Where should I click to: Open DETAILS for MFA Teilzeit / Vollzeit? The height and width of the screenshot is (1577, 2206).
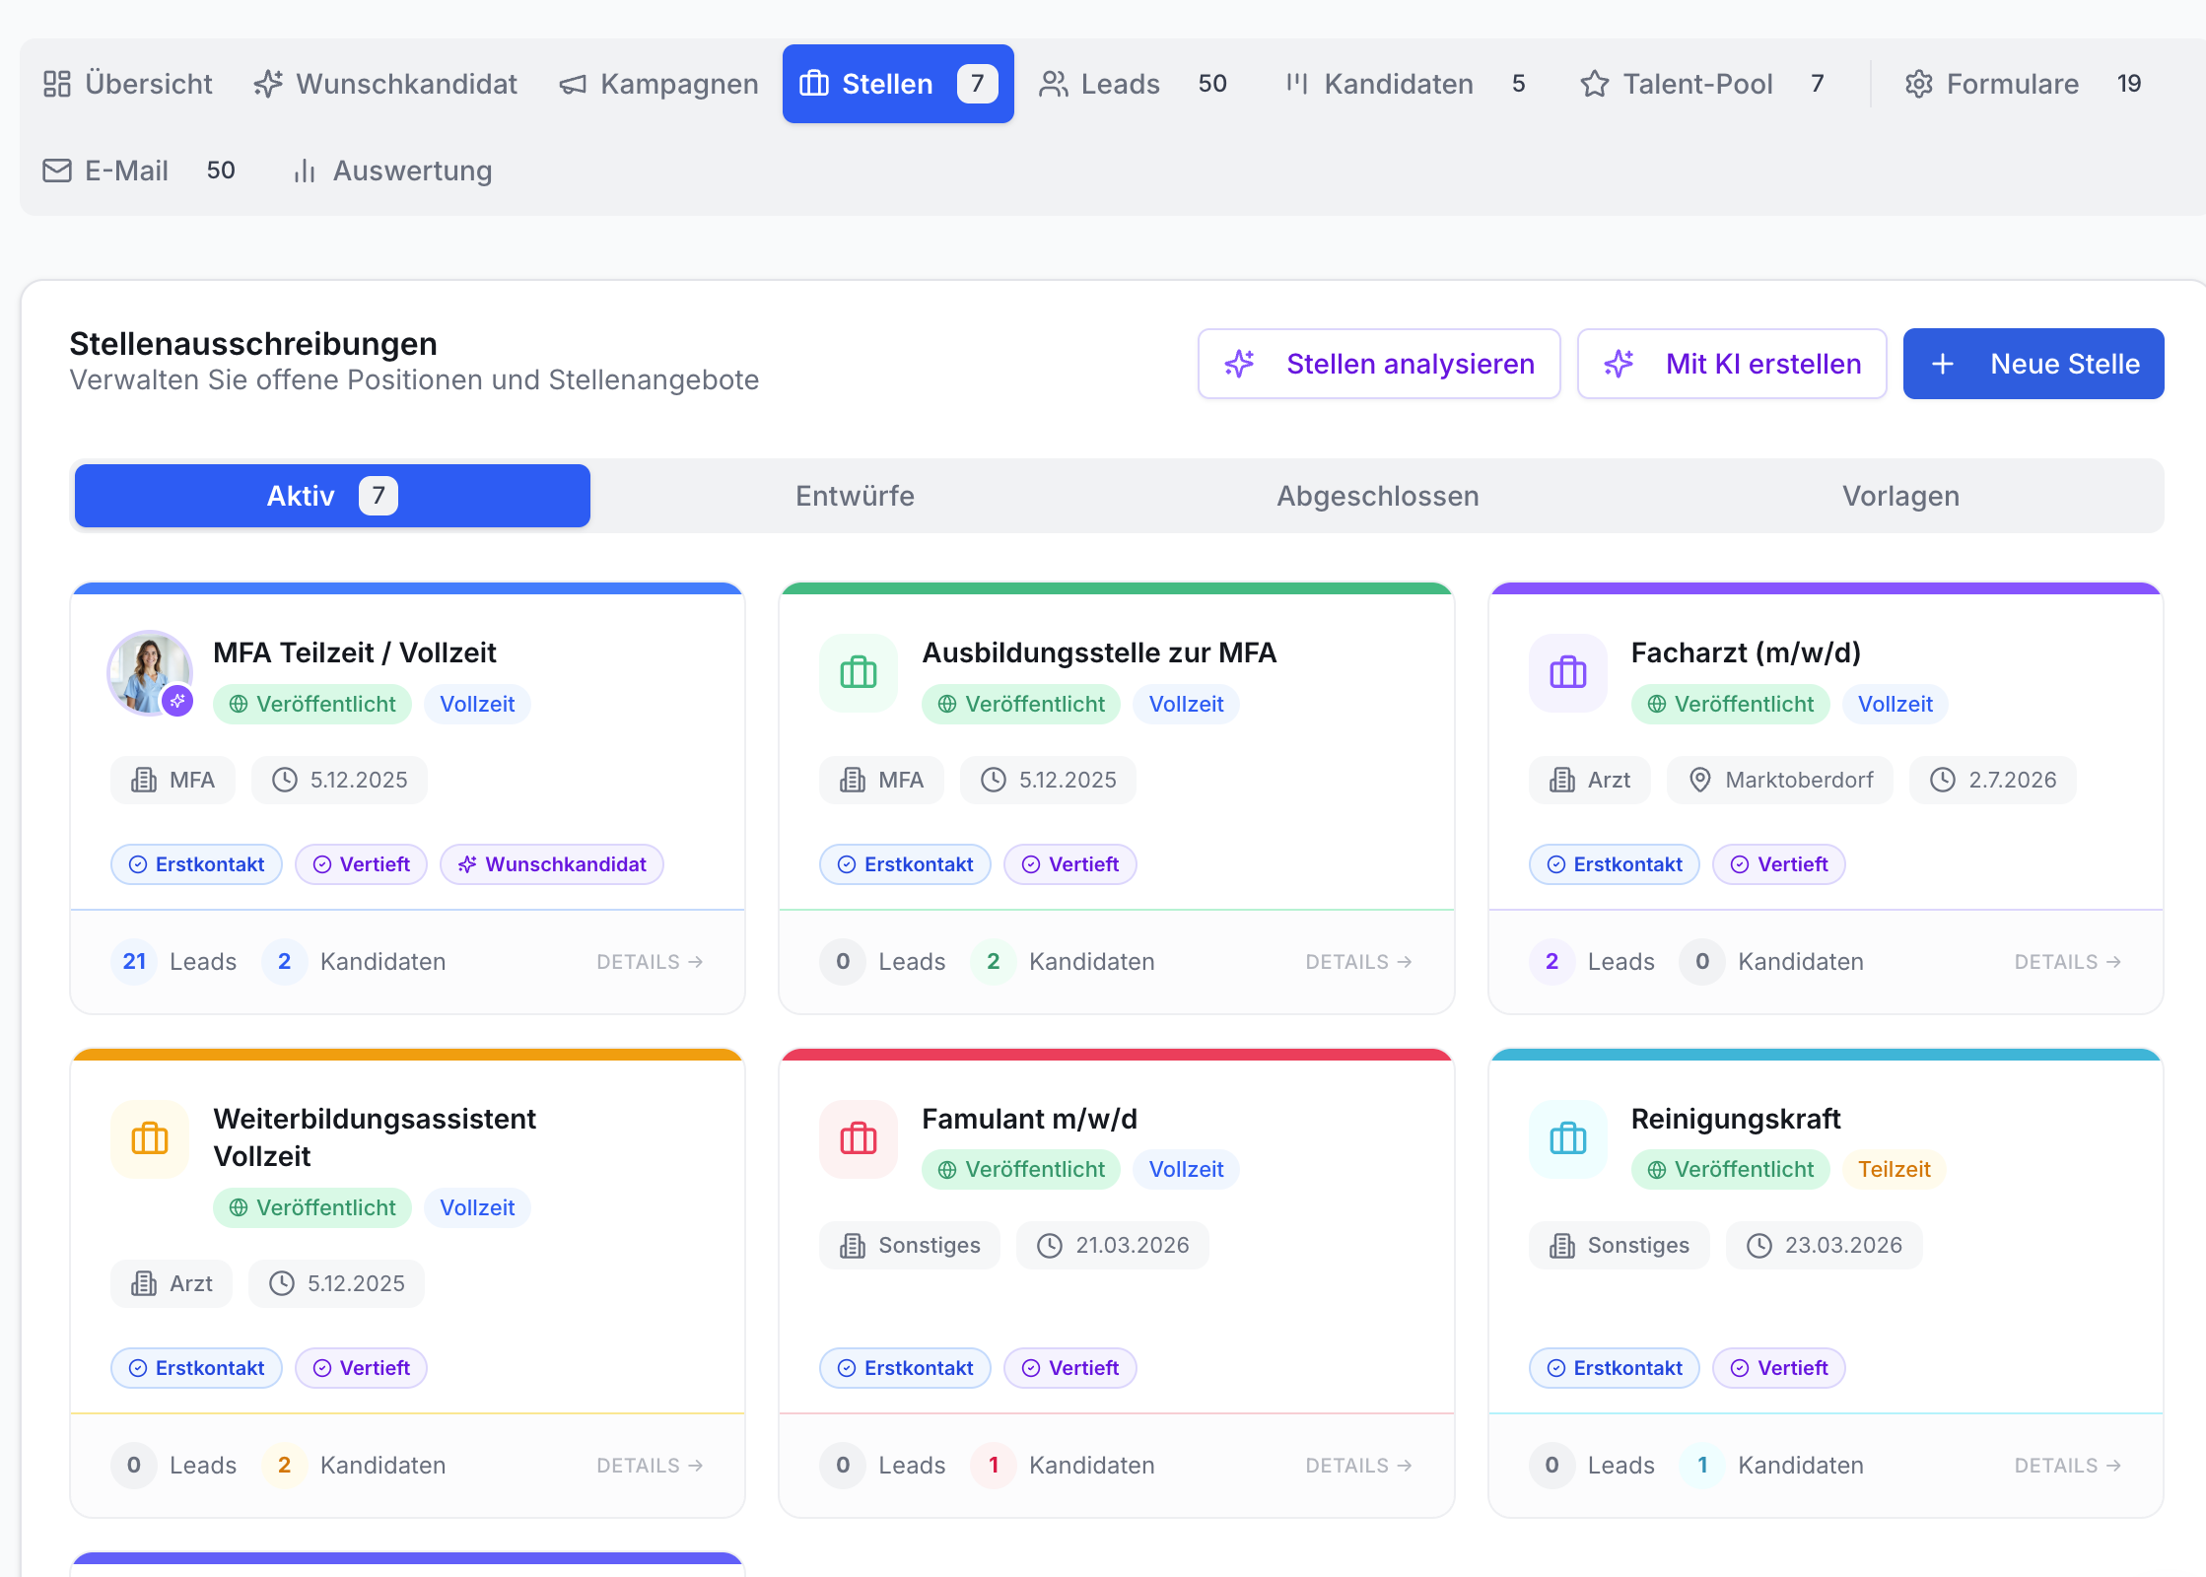tap(650, 962)
